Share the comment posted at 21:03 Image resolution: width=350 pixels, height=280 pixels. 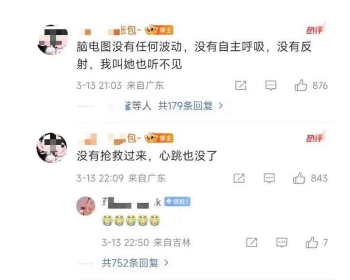241,85
